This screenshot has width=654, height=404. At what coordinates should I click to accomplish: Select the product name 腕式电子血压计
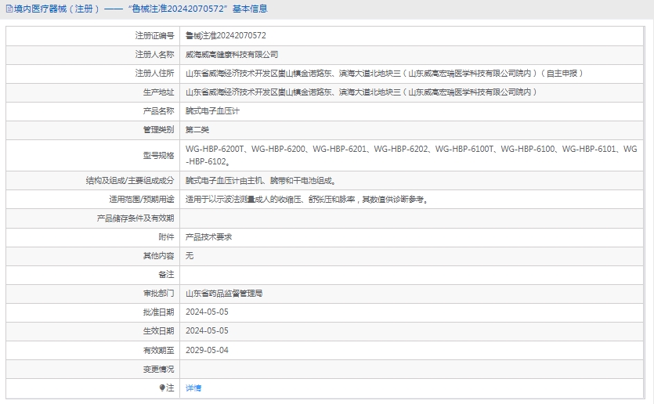point(212,111)
